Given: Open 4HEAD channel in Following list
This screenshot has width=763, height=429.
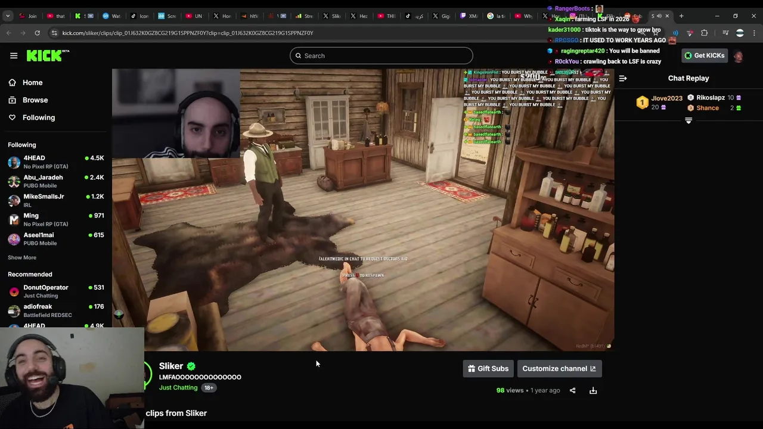Looking at the screenshot, I should (x=55, y=162).
